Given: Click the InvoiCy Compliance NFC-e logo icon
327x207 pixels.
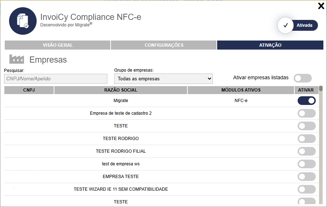Looking at the screenshot, I should click(23, 21).
